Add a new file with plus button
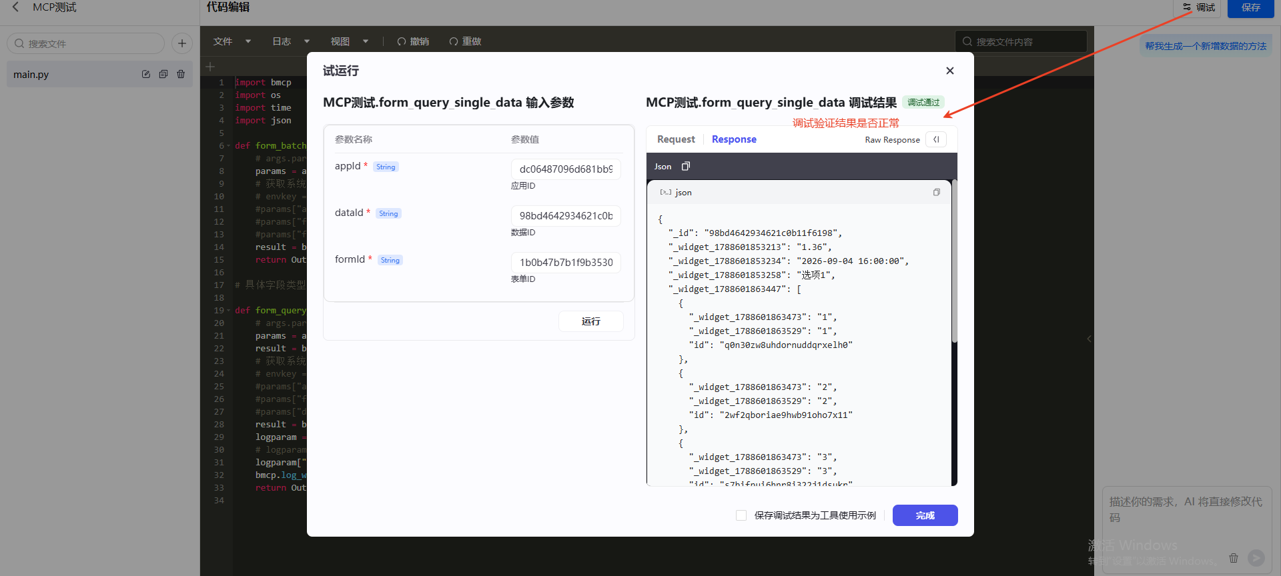The width and height of the screenshot is (1281, 576). coord(182,43)
